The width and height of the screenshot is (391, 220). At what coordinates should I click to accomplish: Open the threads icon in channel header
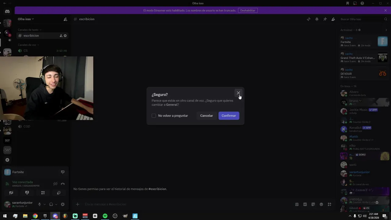tap(309, 19)
